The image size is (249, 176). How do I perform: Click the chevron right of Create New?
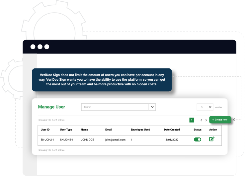(x=234, y=120)
